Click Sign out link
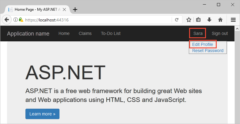The height and width of the screenshot is (124, 240). tap(220, 33)
